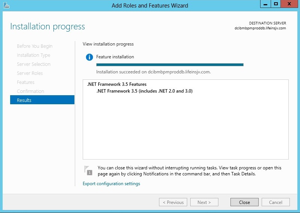The height and width of the screenshot is (213, 300).
Task: Click the Cancel button
Action: [x=276, y=202]
